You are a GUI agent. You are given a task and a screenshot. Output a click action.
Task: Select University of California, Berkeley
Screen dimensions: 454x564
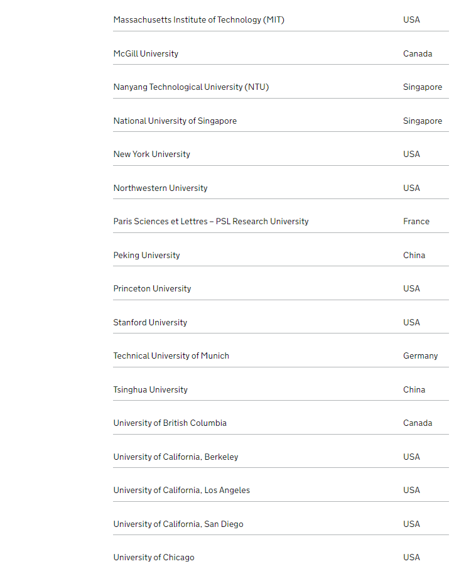coord(176,457)
